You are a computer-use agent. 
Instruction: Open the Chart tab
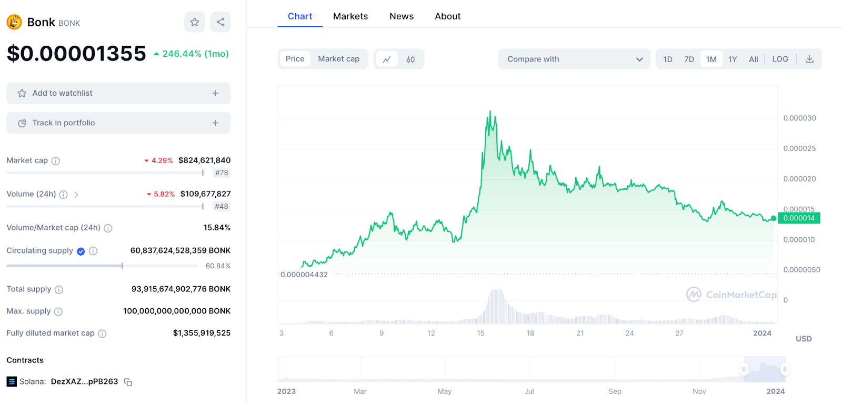pos(300,16)
